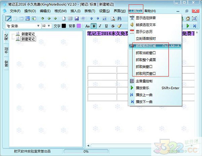
Task: Click the blue up arrow icon
Action: pyautogui.click(x=92, y=18)
